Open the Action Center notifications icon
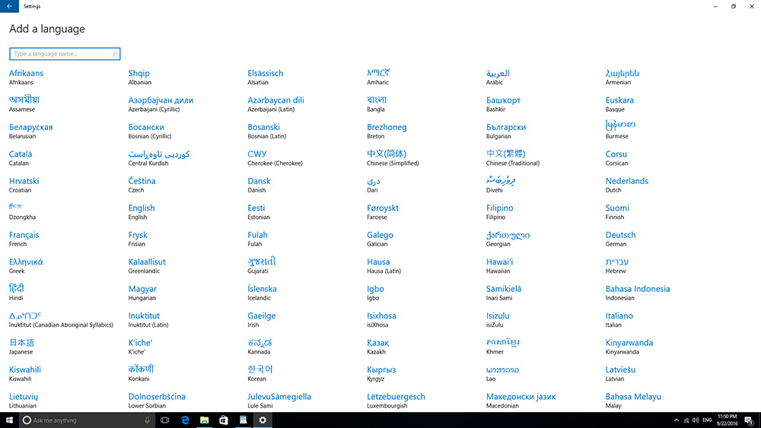Viewport: 761px width, 428px height. [x=747, y=420]
